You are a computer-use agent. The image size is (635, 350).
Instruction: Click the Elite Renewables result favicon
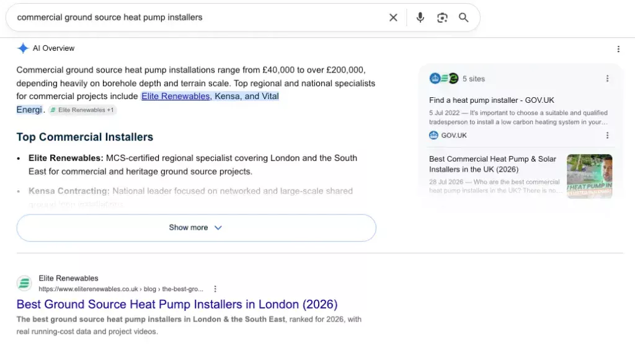click(x=24, y=283)
